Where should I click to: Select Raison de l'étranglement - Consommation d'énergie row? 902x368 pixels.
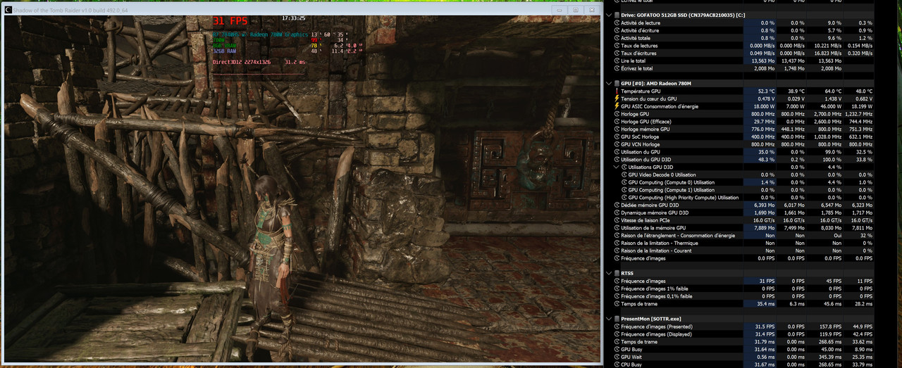pos(676,236)
